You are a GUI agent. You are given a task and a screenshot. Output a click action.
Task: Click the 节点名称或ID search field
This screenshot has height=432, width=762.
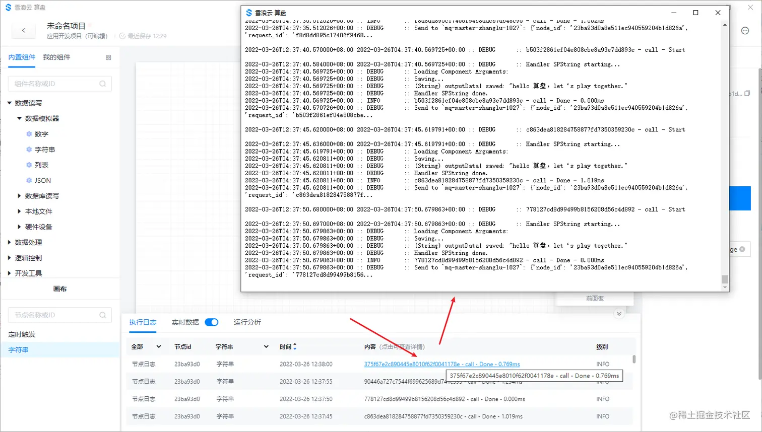coord(60,315)
